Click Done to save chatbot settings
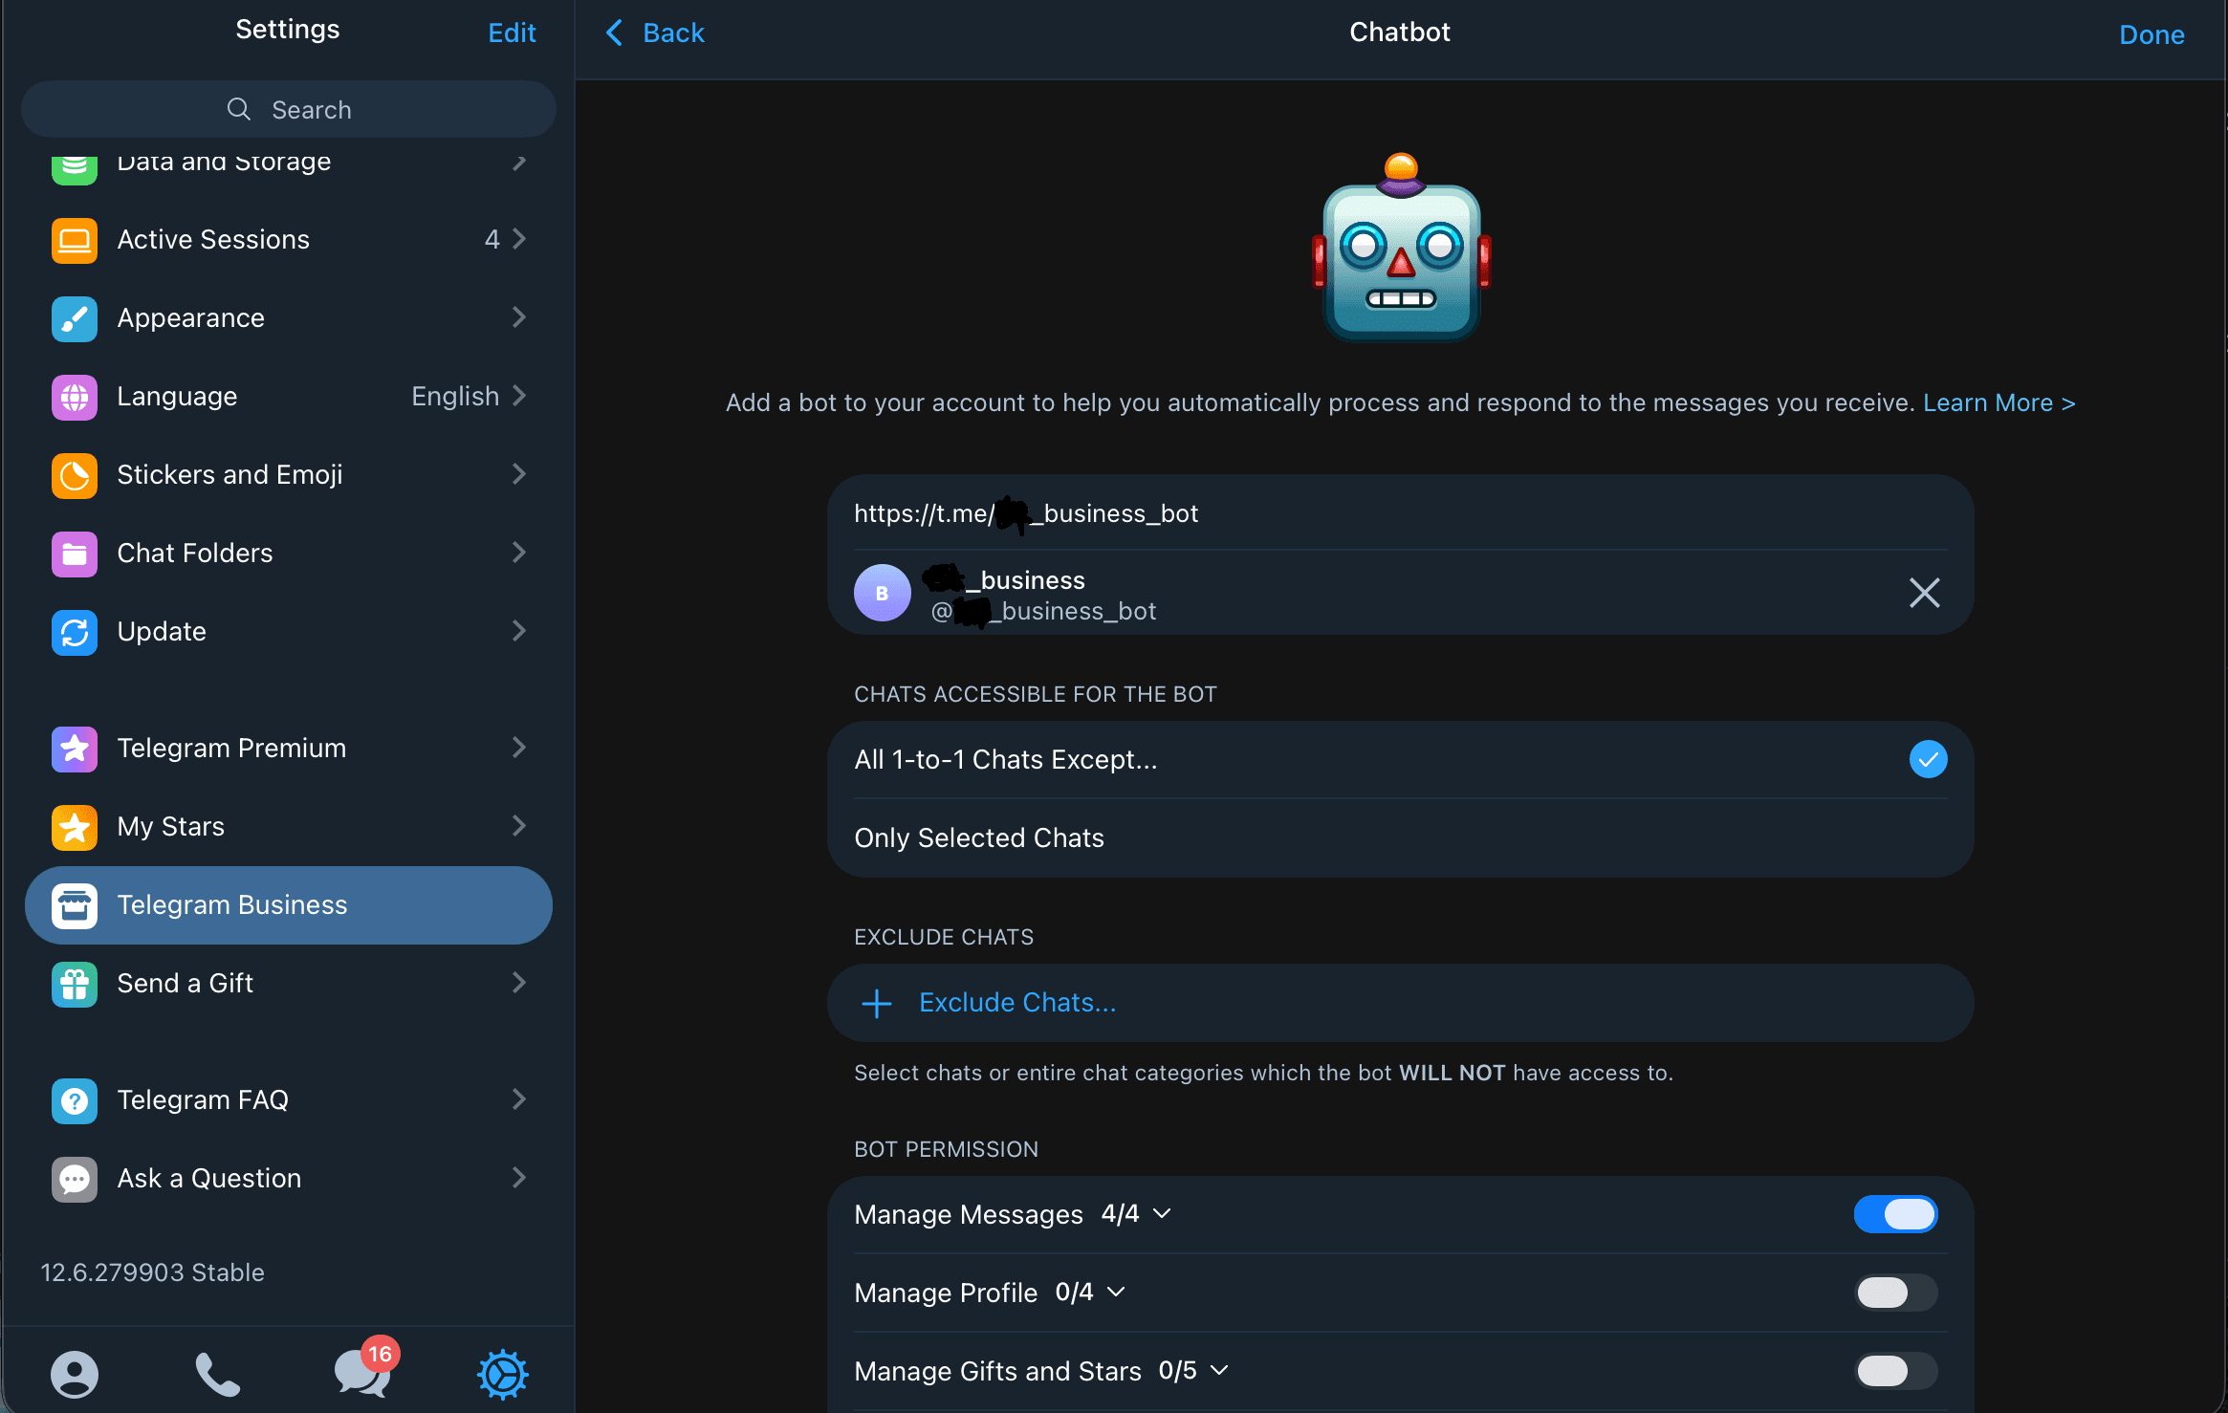This screenshot has width=2228, height=1413. click(2152, 34)
